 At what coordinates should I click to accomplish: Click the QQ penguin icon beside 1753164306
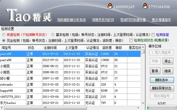click(145, 6)
